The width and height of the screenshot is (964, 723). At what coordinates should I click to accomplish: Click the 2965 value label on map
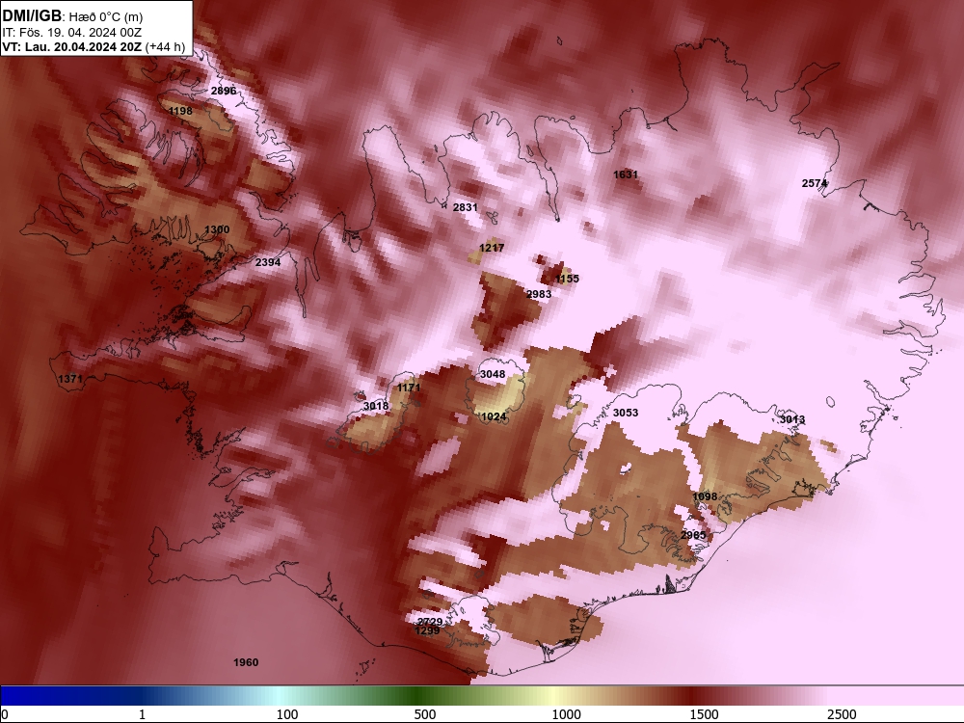693,535
